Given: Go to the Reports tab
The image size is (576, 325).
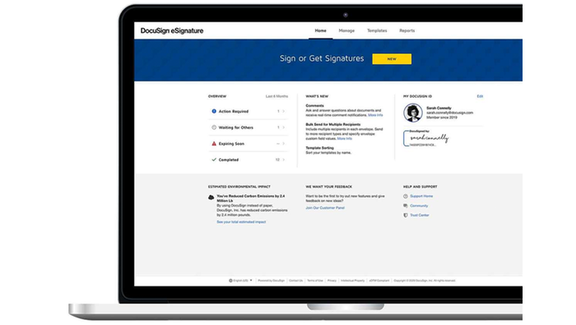Looking at the screenshot, I should point(407,30).
